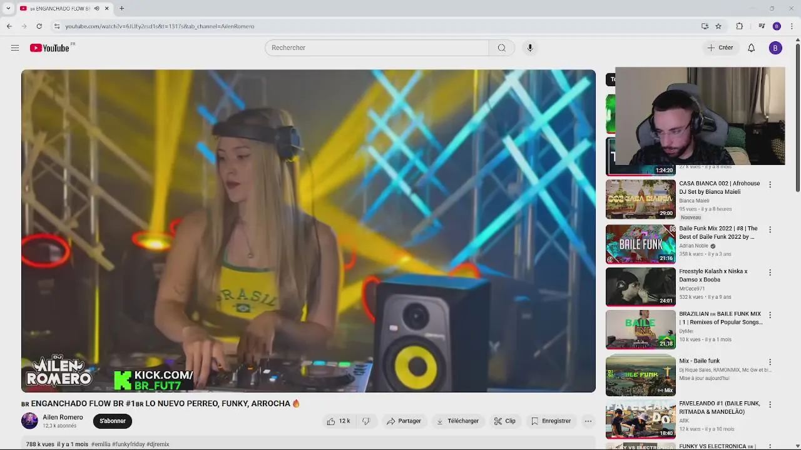Open Mix - Baile funk playlist thumbnail
This screenshot has width=801, height=450.
[x=640, y=376]
